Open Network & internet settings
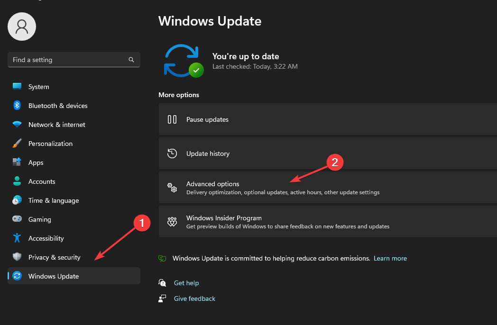The height and width of the screenshot is (325, 497). [74, 125]
